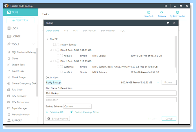196x132 pixels.
Task: Click the title bar menu icon left of the minimize button
Action: (x=166, y=6)
